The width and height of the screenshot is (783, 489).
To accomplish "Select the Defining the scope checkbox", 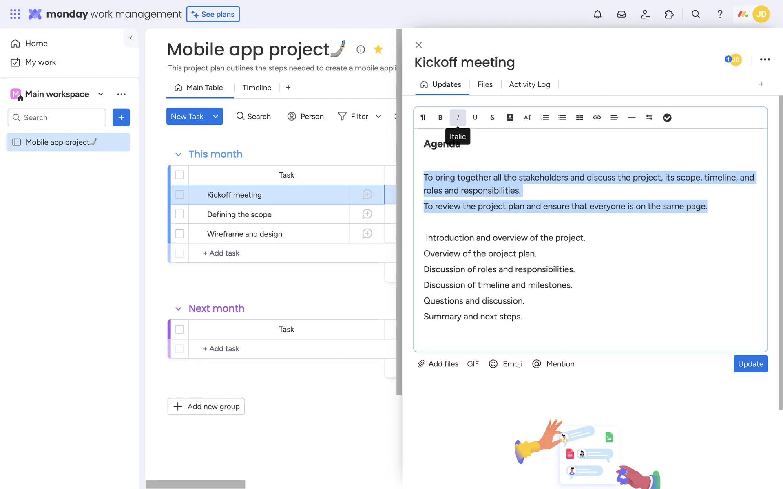I will coord(179,214).
